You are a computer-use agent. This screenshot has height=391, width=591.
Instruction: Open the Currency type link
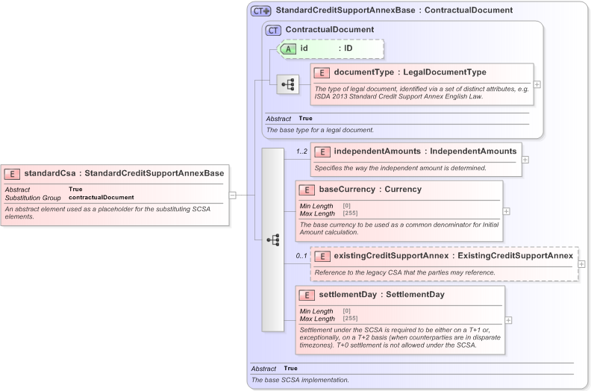(403, 190)
